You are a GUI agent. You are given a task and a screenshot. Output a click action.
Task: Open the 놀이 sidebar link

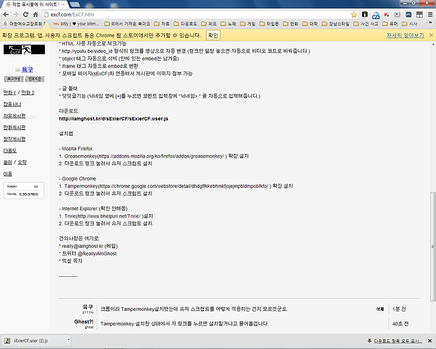(8, 162)
